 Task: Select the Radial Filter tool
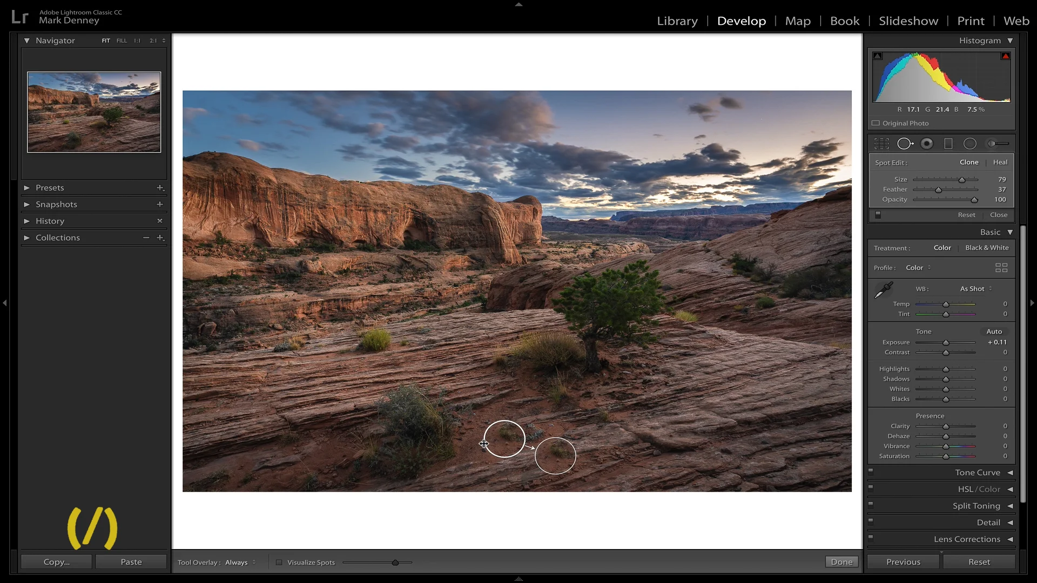pyautogui.click(x=970, y=144)
